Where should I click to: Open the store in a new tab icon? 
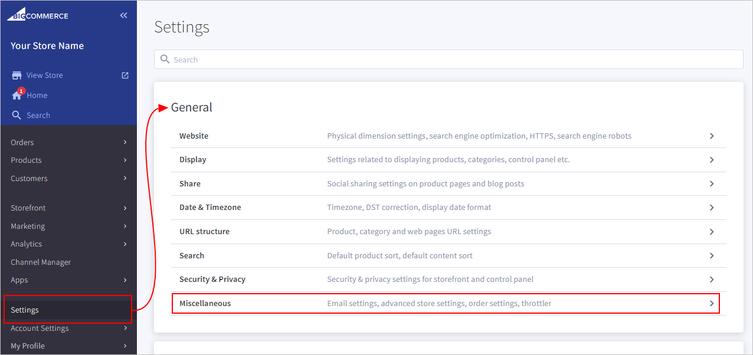point(125,75)
